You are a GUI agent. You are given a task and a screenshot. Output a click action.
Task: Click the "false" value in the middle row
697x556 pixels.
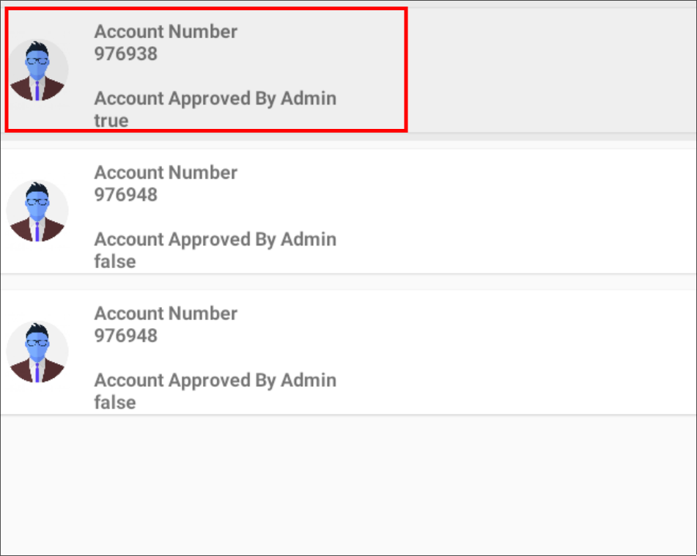(115, 262)
